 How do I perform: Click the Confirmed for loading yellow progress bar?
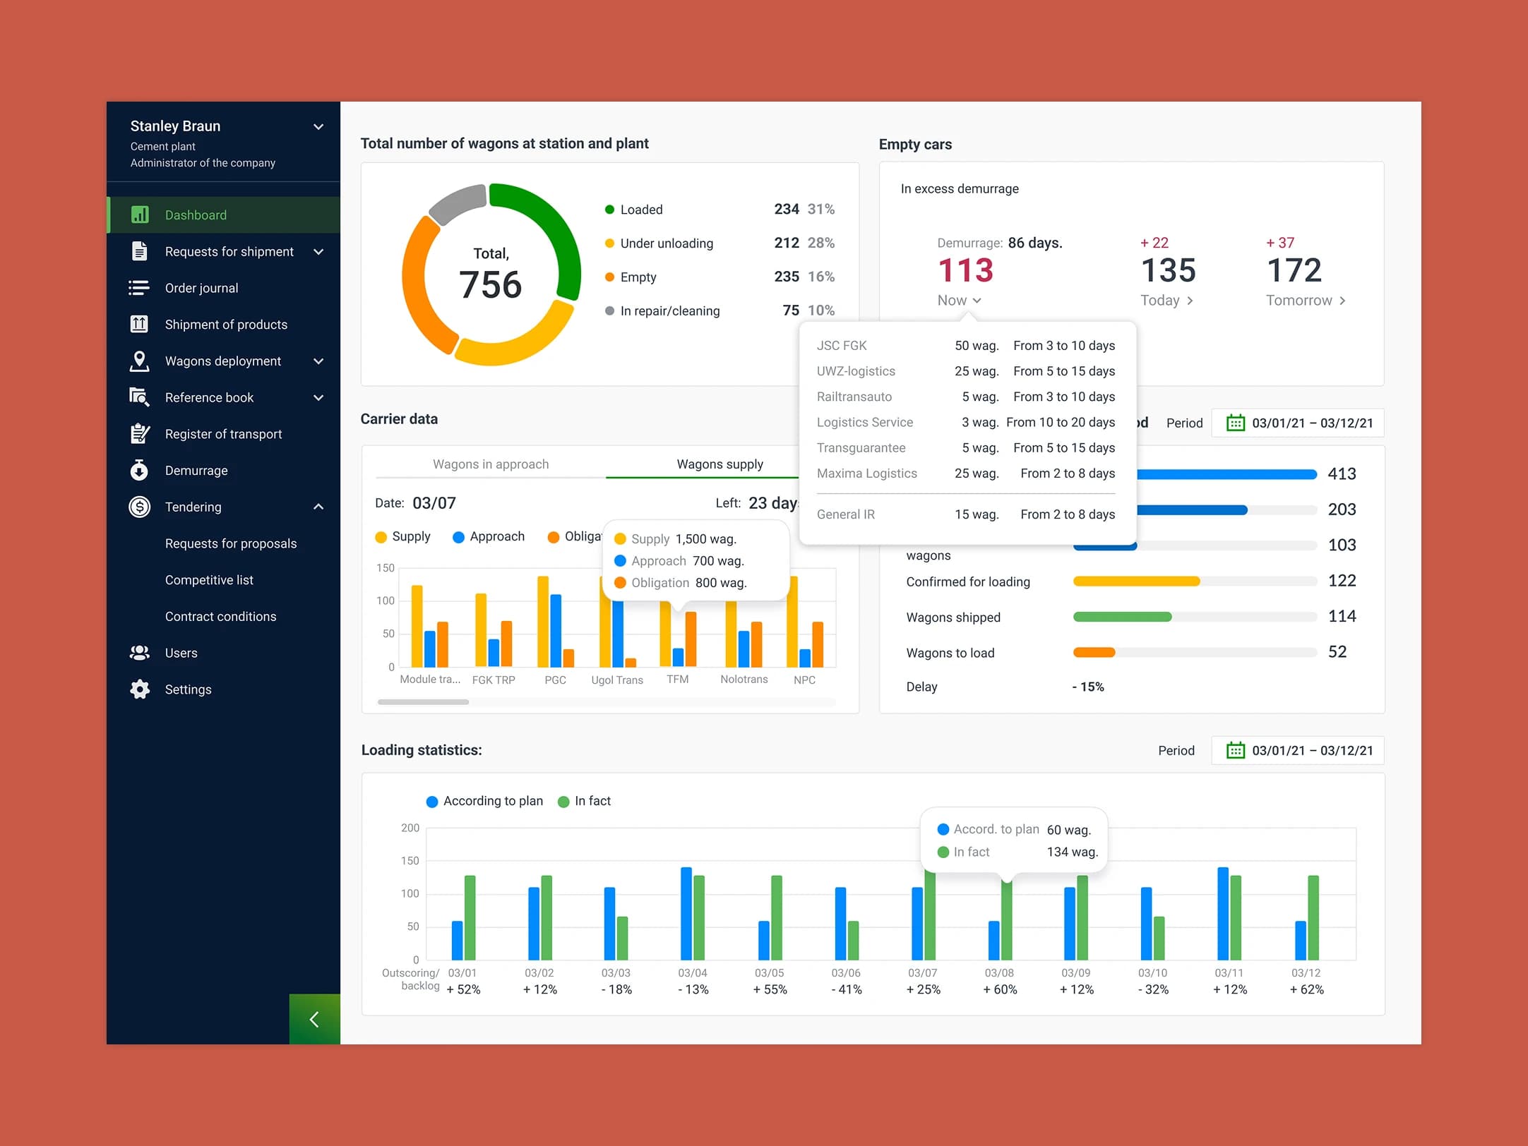point(1136,581)
